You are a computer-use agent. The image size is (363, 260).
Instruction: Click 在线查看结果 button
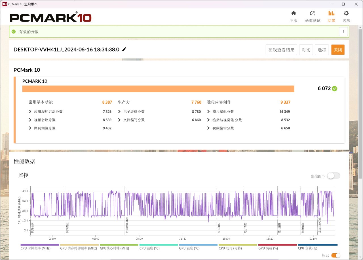point(281,50)
